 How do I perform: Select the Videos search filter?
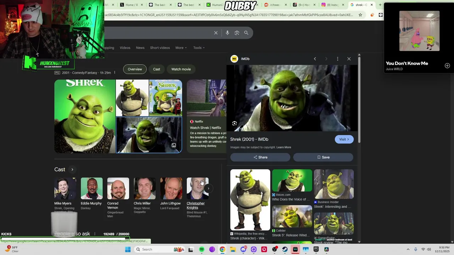tap(125, 48)
